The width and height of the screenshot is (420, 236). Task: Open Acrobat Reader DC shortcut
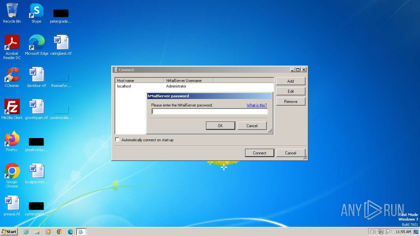pyautogui.click(x=12, y=47)
